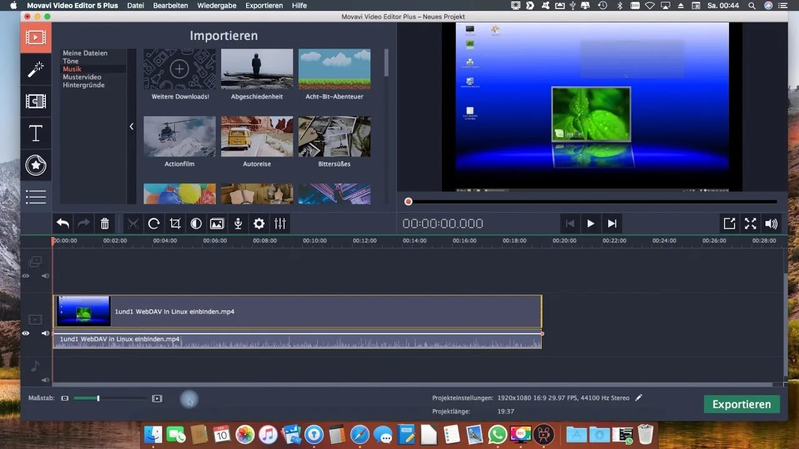799x449 pixels.
Task: Open the Datei menu
Action: pos(135,6)
